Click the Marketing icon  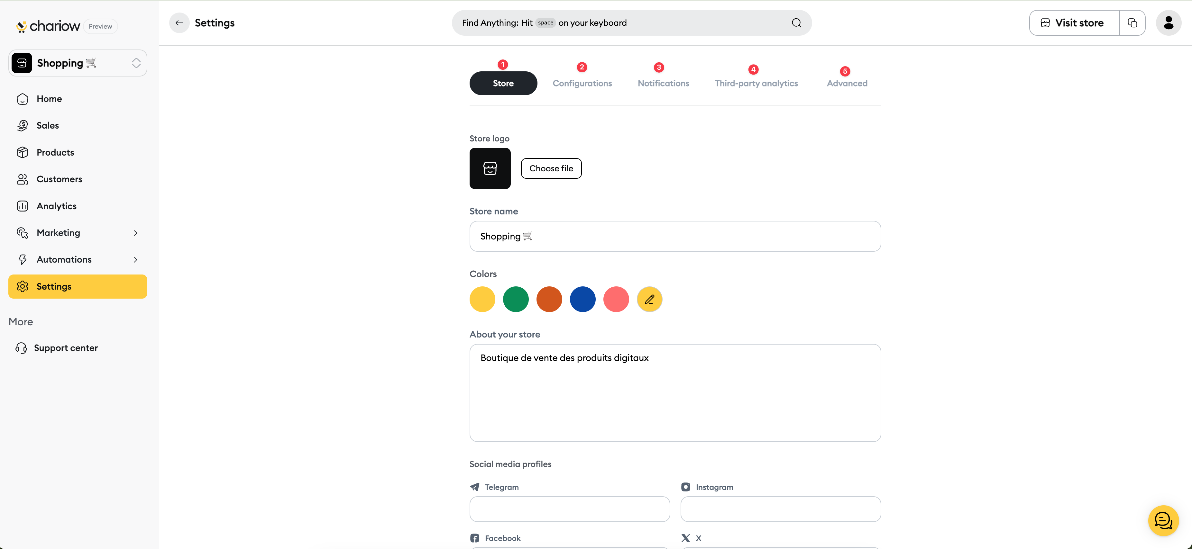coord(22,233)
